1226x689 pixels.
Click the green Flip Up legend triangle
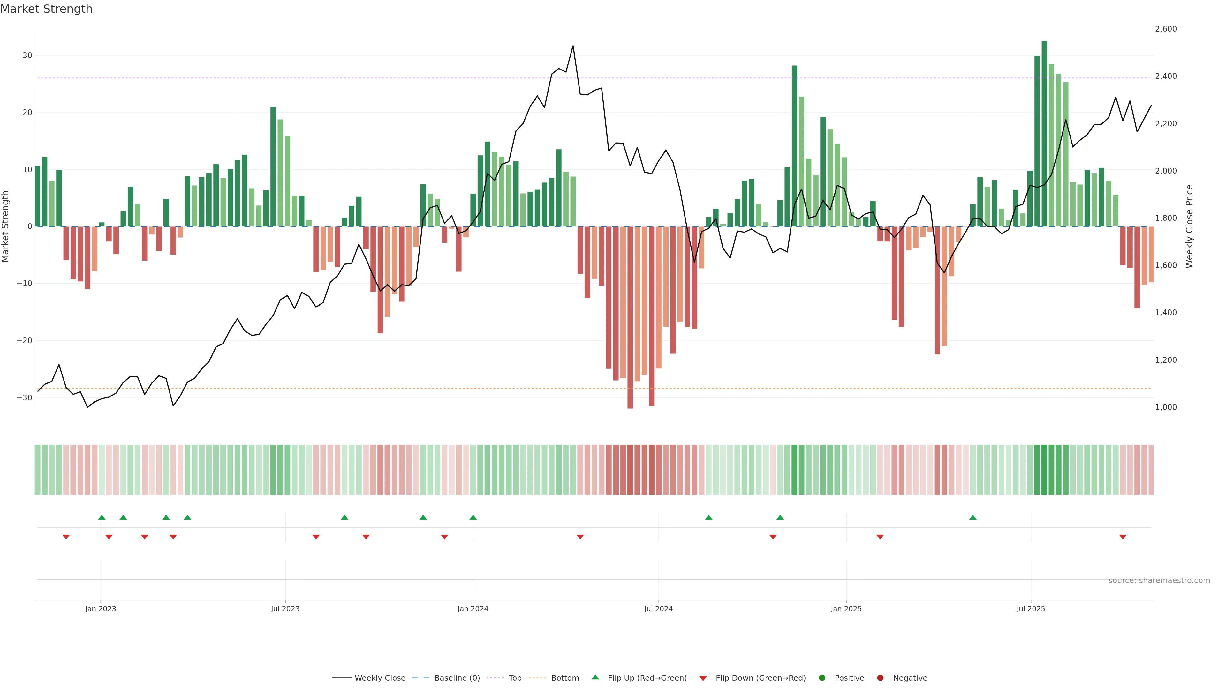point(595,677)
